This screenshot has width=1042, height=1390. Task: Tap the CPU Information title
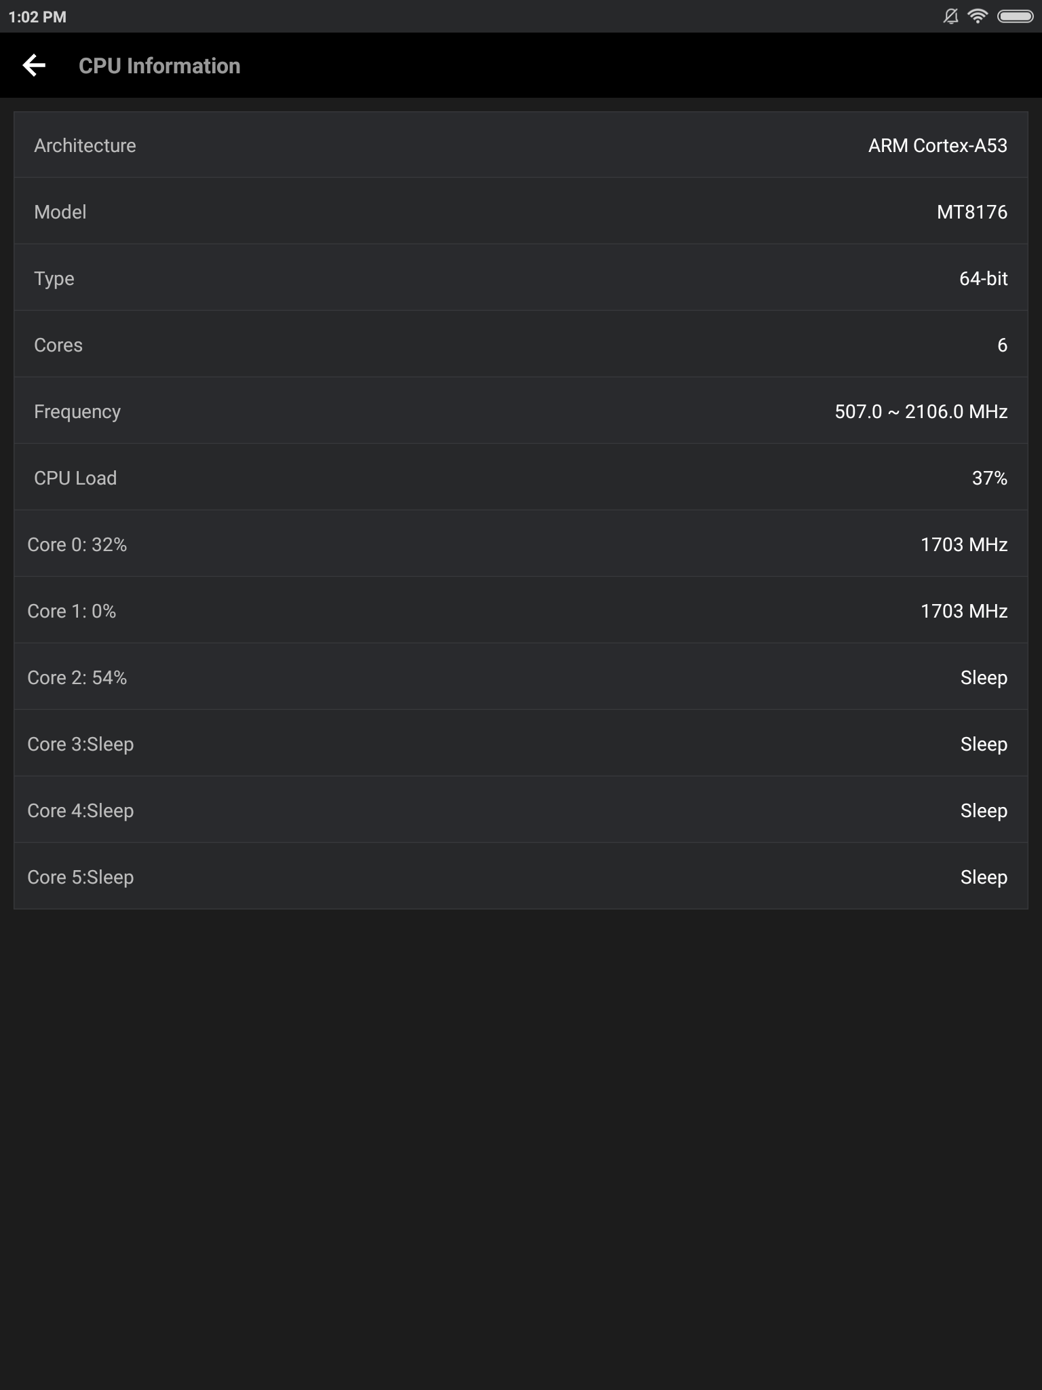point(159,66)
